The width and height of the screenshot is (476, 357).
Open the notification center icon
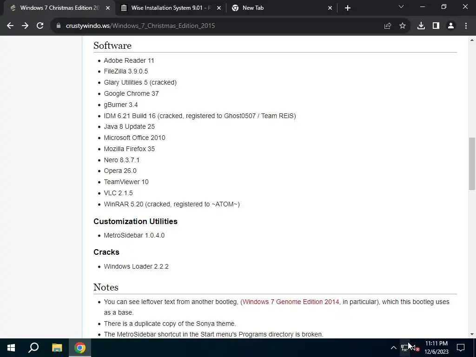tap(461, 348)
